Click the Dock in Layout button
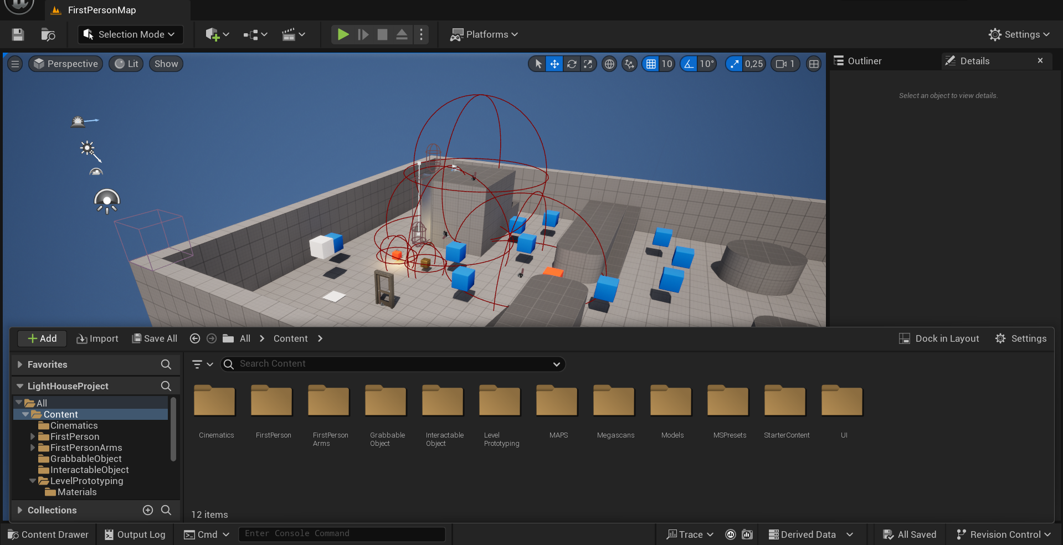Viewport: 1063px width, 545px height. coord(939,338)
